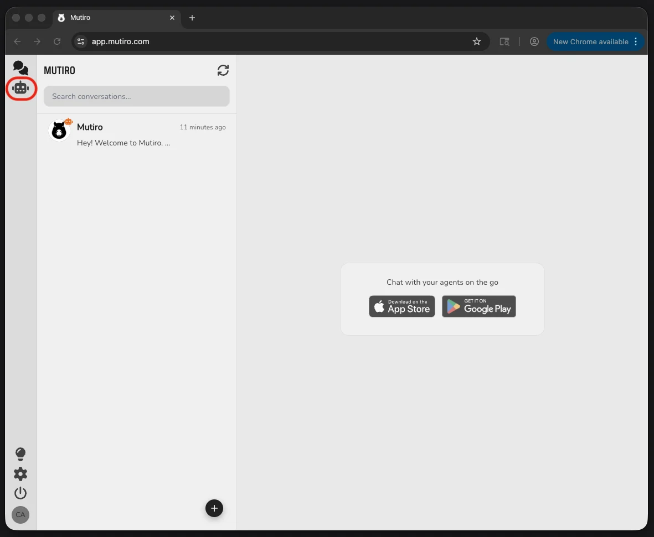Reload the page with browser reload
Screen dimensions: 654x537
[57, 41]
